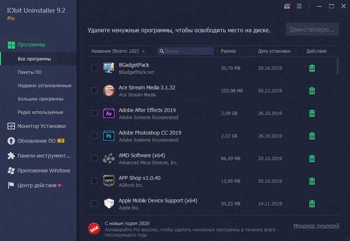350x241 pixels.
Task: Show Редко используемые programs
Action: (40, 112)
